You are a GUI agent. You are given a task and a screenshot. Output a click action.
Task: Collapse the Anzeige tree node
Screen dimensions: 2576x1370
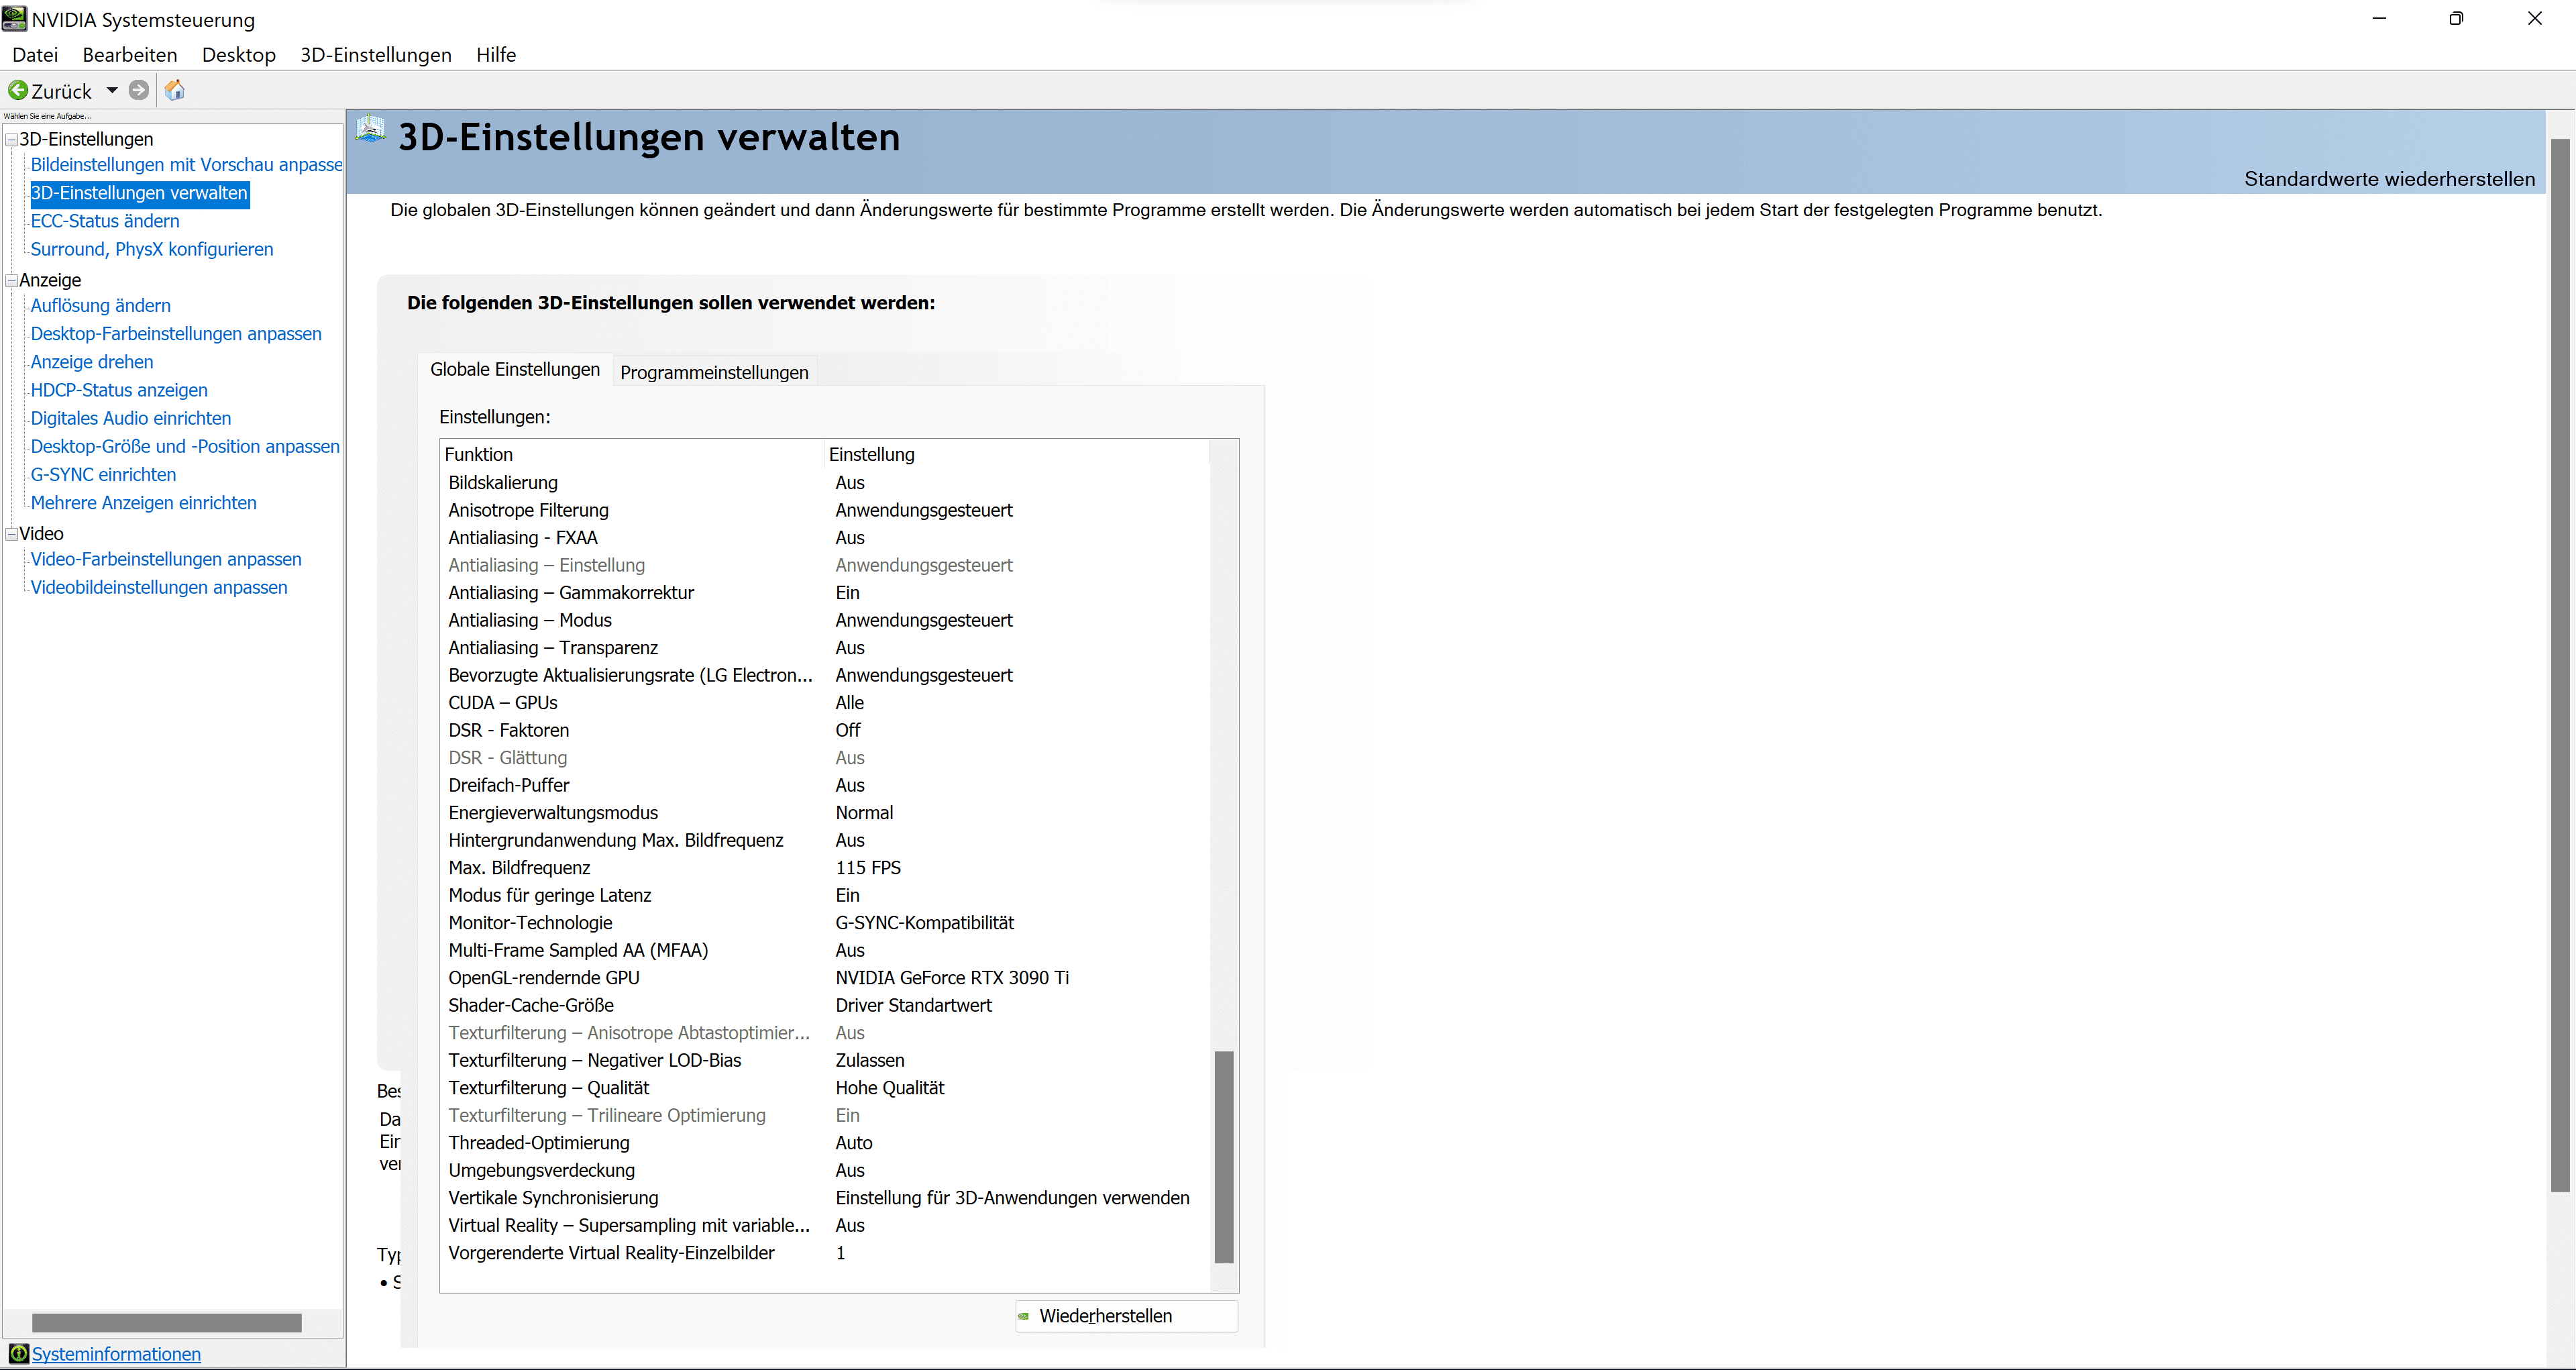(x=11, y=281)
